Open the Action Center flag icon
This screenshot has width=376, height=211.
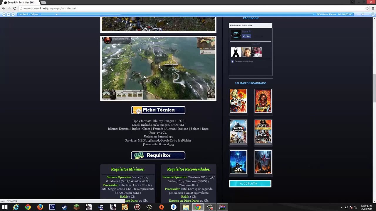(x=351, y=207)
